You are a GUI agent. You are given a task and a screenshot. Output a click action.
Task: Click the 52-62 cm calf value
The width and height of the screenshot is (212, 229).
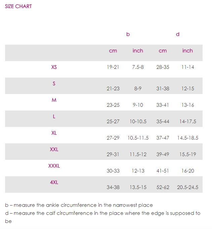click(x=163, y=187)
